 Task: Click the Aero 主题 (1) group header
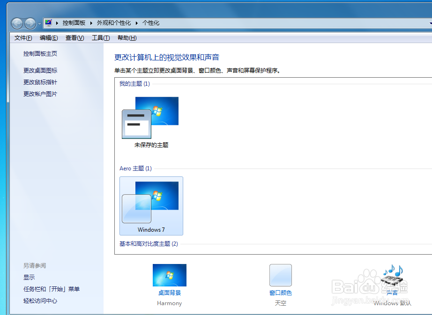(135, 168)
